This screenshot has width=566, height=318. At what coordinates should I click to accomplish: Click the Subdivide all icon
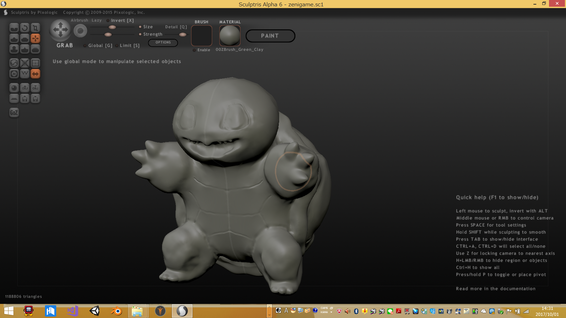35,63
